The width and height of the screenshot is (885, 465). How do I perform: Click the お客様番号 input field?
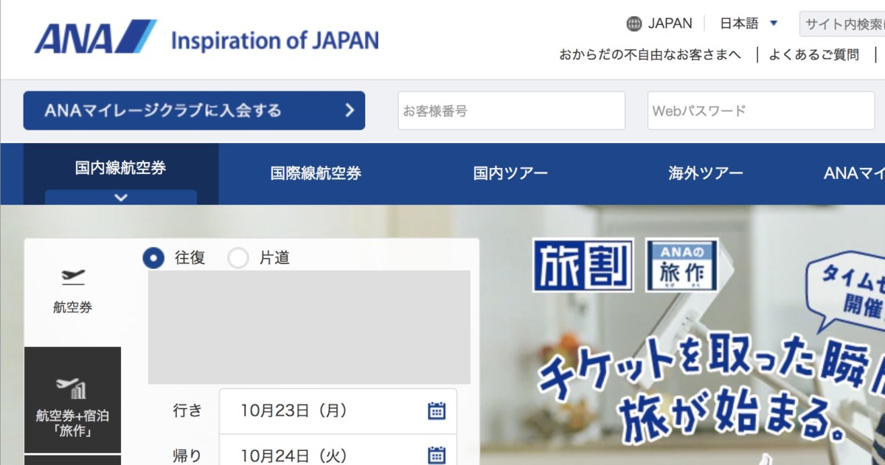pyautogui.click(x=512, y=111)
